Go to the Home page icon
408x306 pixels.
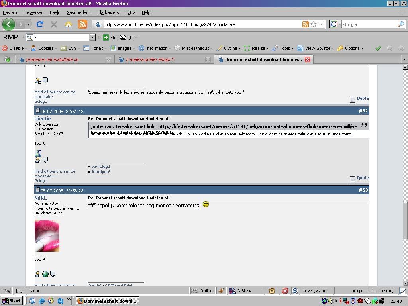pos(69,24)
